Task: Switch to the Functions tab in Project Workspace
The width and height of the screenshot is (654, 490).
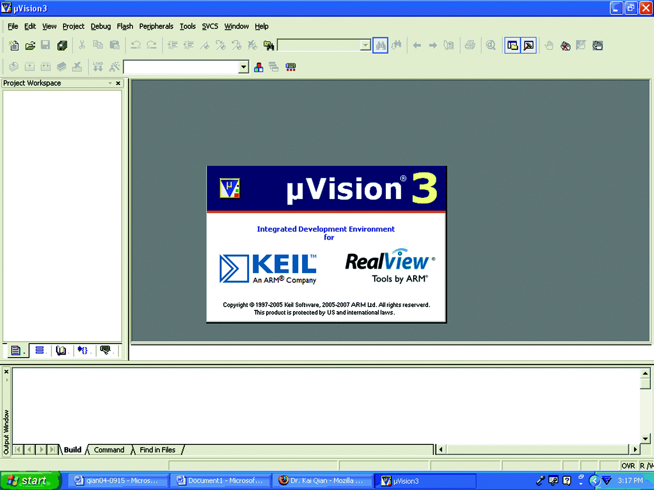Action: pos(84,351)
